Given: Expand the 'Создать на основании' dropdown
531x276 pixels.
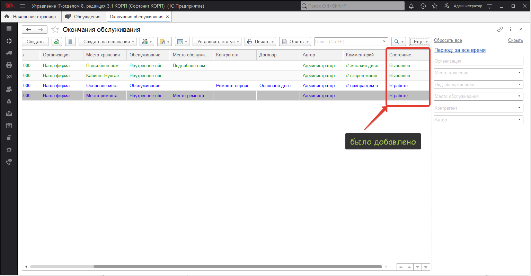Looking at the screenshot, I should click(x=107, y=42).
